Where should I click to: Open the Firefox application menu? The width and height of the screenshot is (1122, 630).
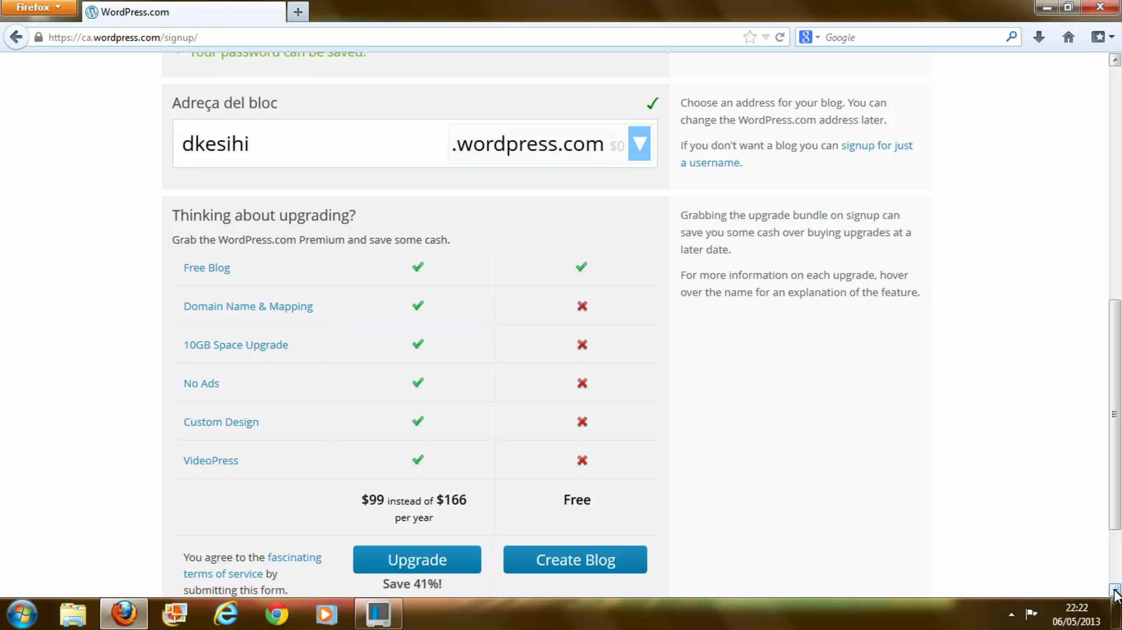click(x=38, y=7)
